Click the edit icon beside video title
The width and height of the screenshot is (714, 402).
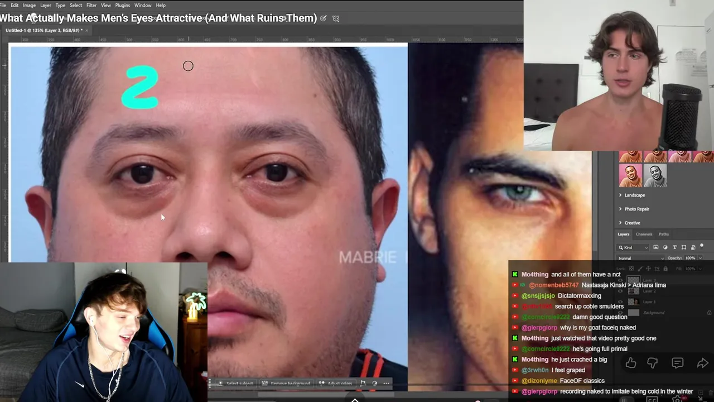324,18
